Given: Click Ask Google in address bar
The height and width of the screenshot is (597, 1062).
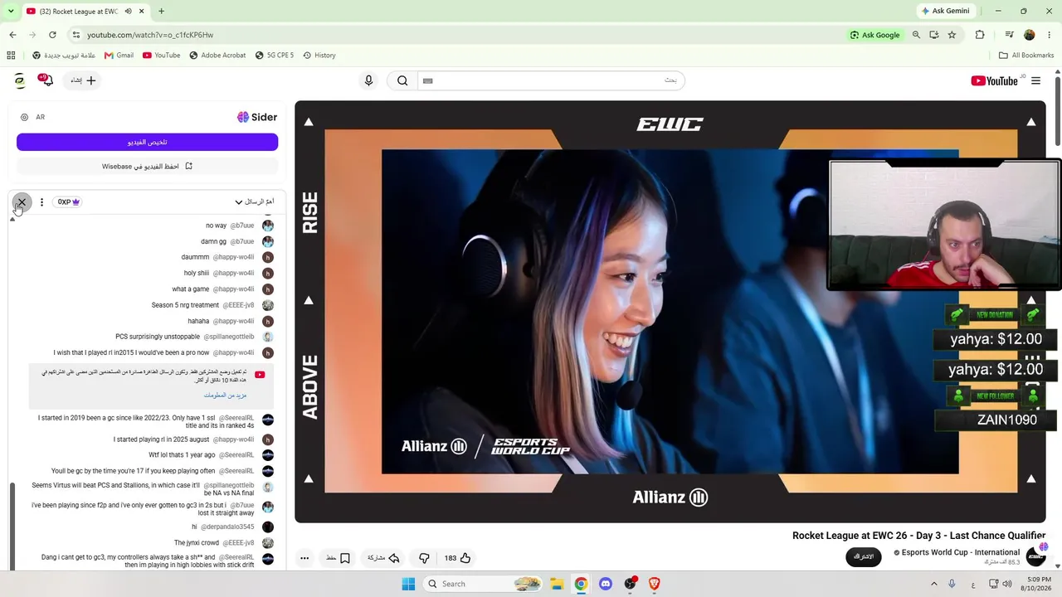Looking at the screenshot, I should coord(875,35).
